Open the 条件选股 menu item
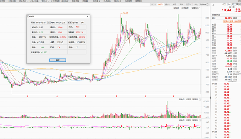The image size is (241, 139). coord(65,1)
